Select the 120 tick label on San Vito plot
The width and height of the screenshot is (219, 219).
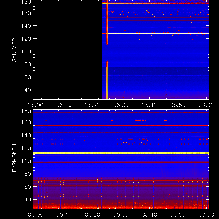pyautogui.click(x=26, y=39)
